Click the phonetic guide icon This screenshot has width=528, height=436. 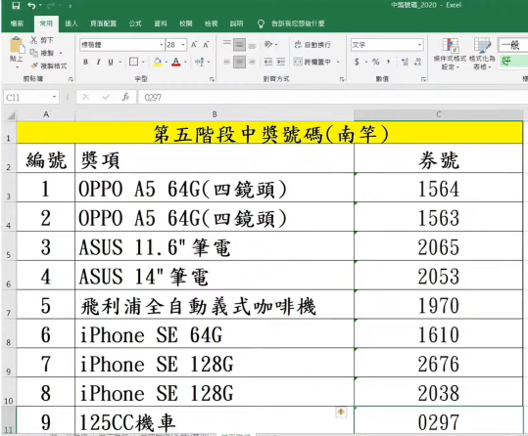point(199,62)
